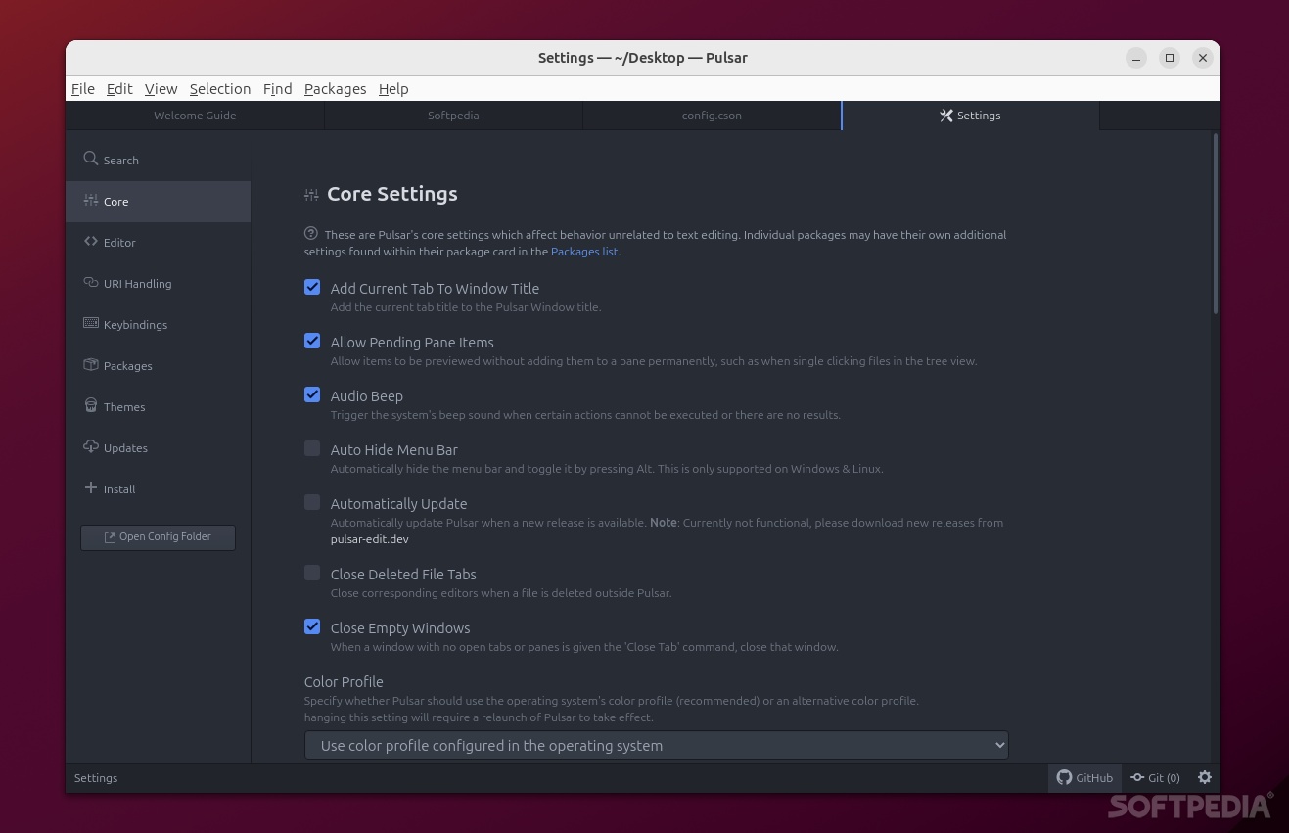The image size is (1289, 833).
Task: Open the Editor settings section
Action: coord(118,242)
